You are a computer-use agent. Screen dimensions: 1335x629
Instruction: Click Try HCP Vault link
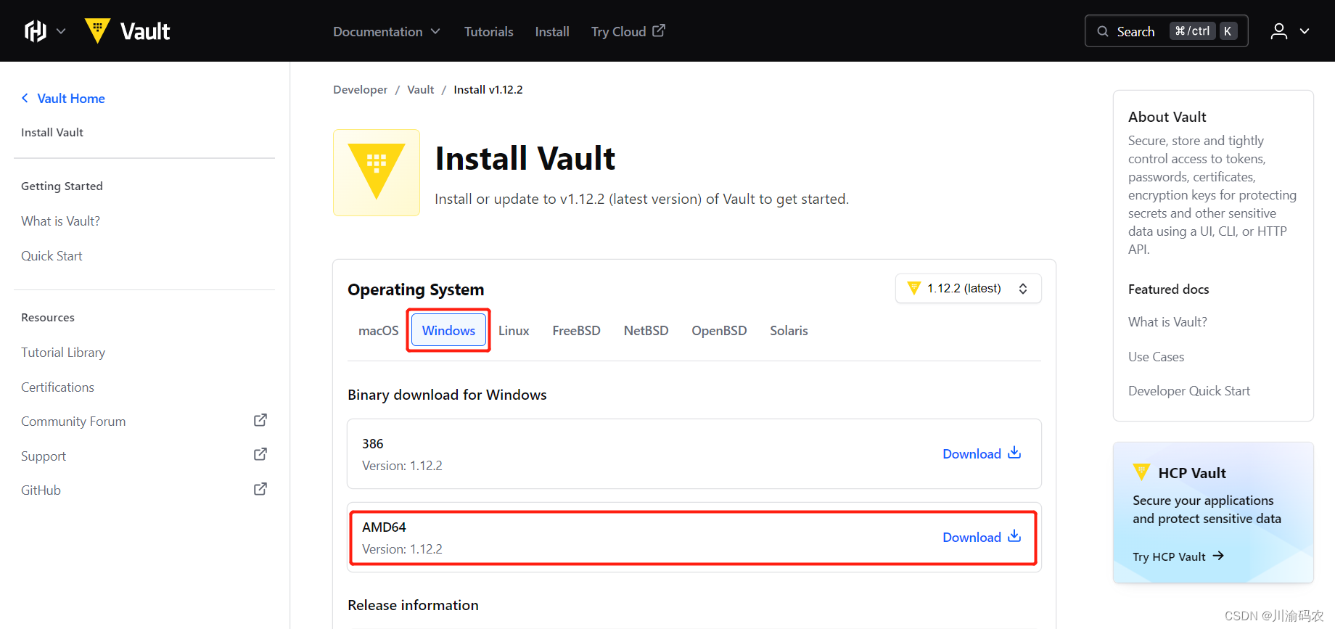click(1178, 556)
